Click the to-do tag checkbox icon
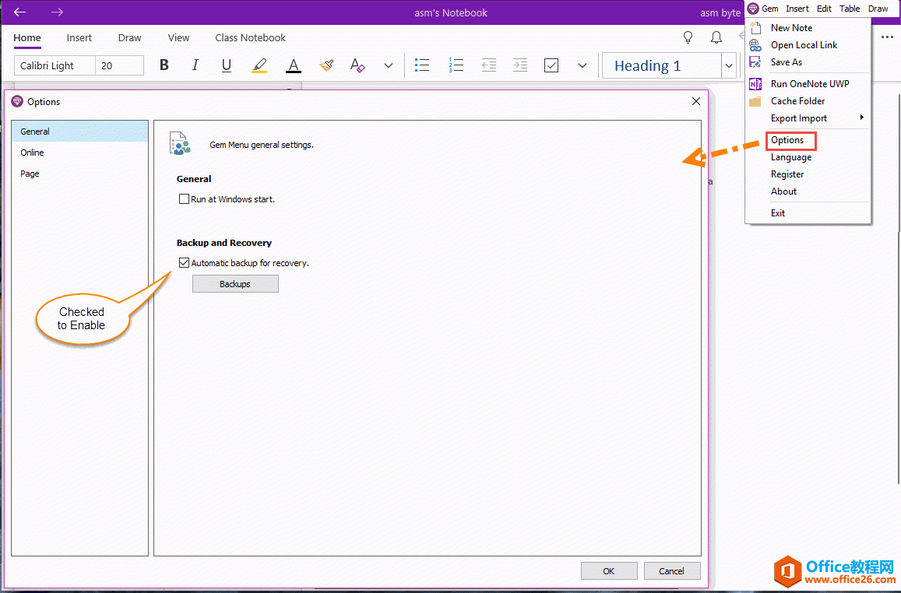901x593 pixels. [551, 65]
